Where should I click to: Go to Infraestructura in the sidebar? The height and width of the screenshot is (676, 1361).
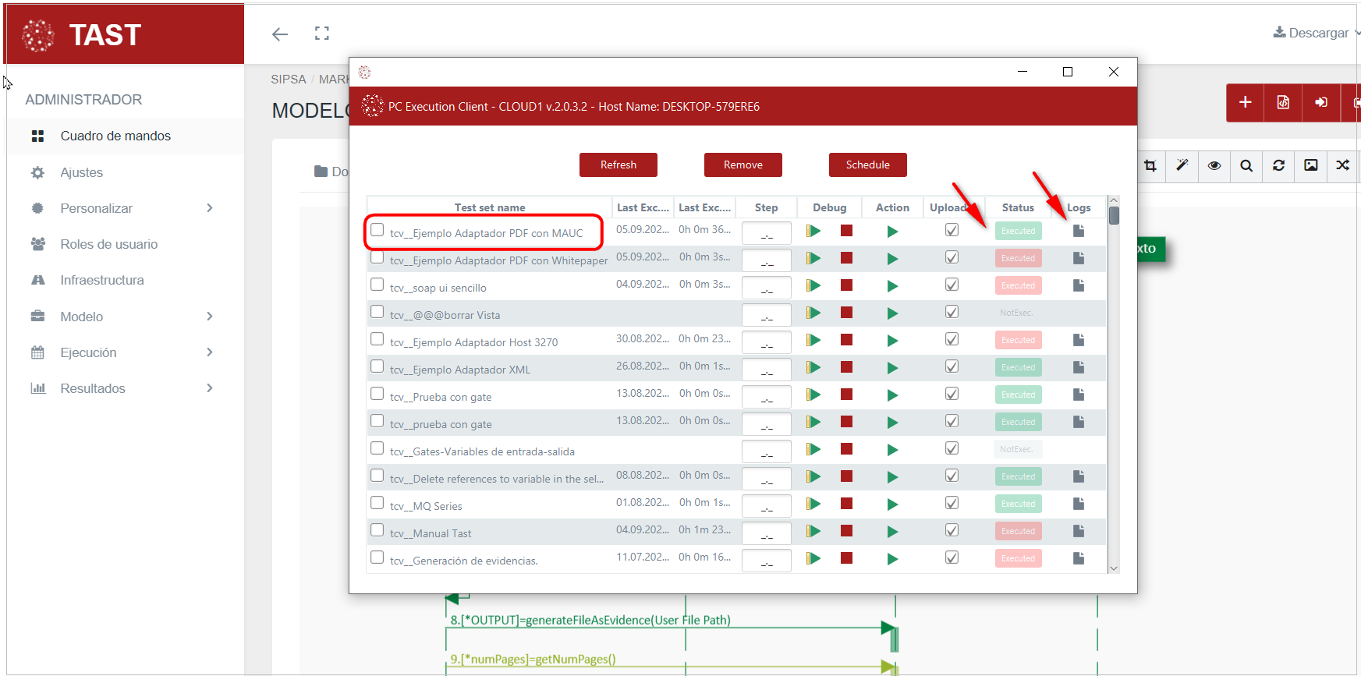click(102, 280)
